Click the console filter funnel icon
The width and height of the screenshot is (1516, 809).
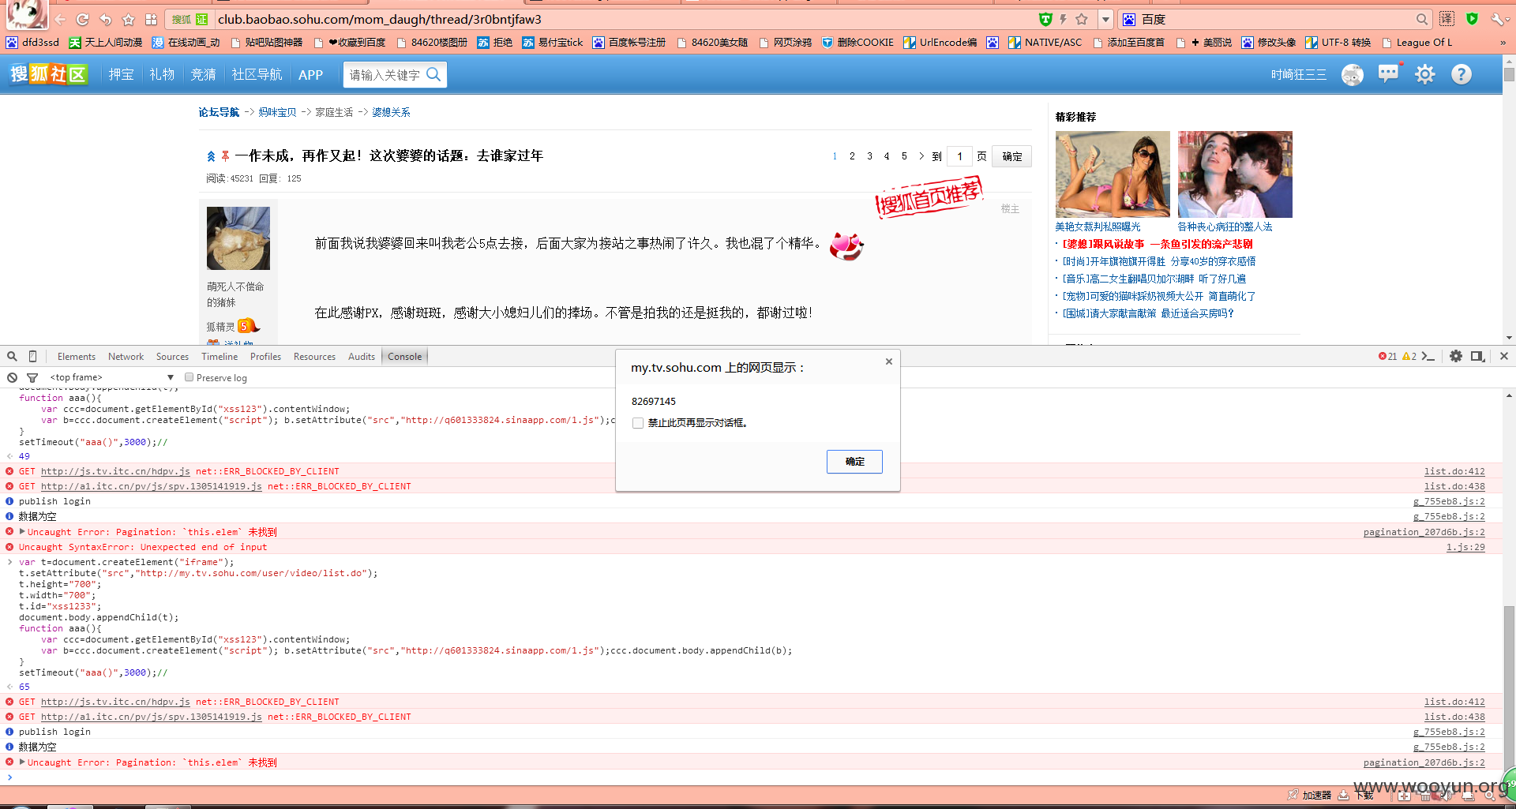[x=32, y=378]
